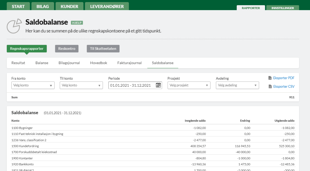Click the Konto column header
Screen dimensions: 310x171
[x=15, y=121]
